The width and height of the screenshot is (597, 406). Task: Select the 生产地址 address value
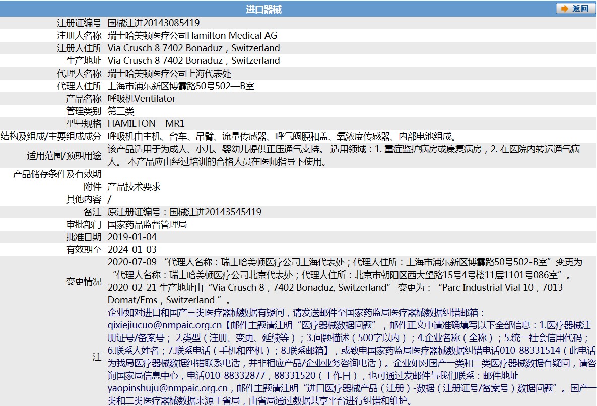point(194,60)
